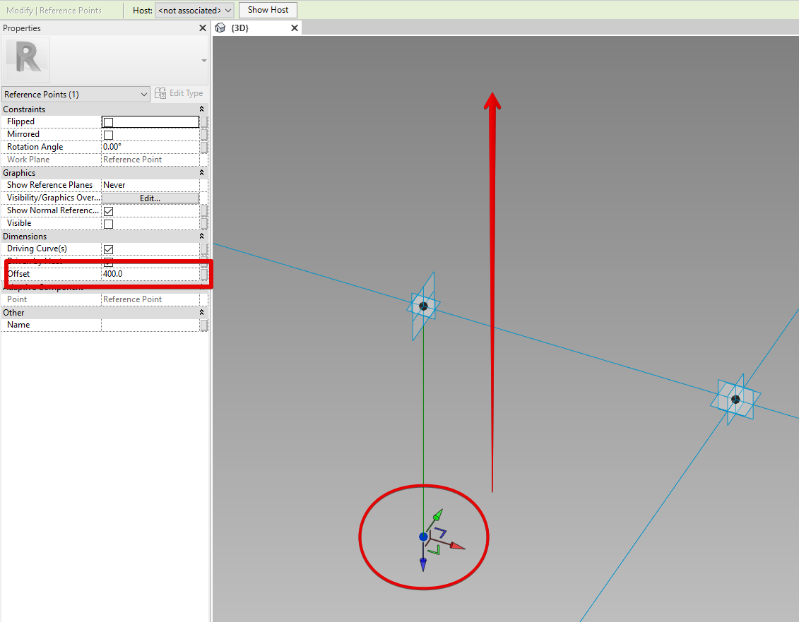Collapse the Other section
799x622 pixels.
(201, 312)
